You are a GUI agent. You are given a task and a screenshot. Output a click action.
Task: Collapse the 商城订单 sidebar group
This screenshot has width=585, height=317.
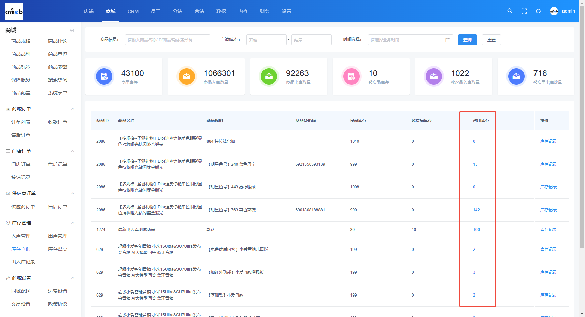(73, 109)
